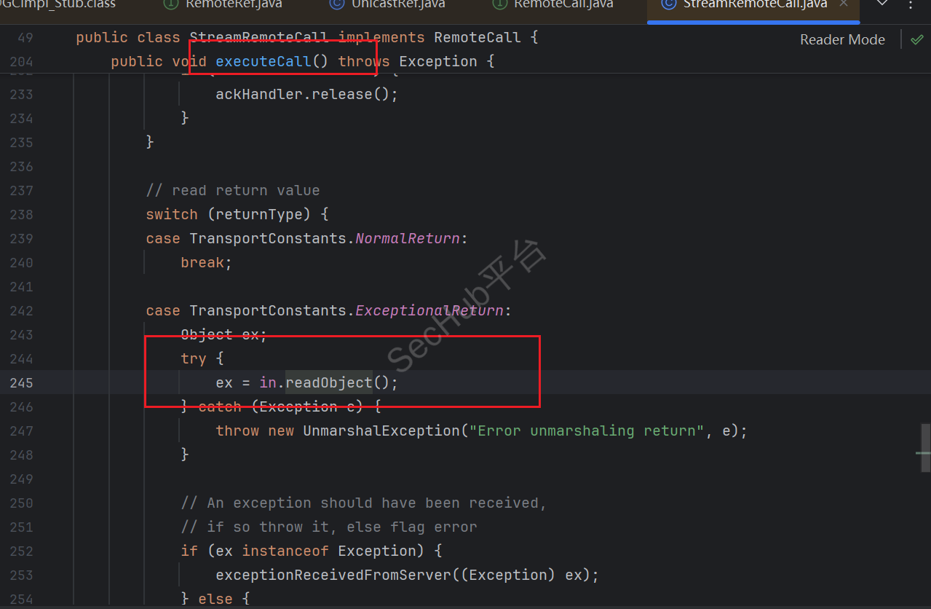Click the green inspection checkmark icon
The height and width of the screenshot is (609, 931).
pos(916,39)
